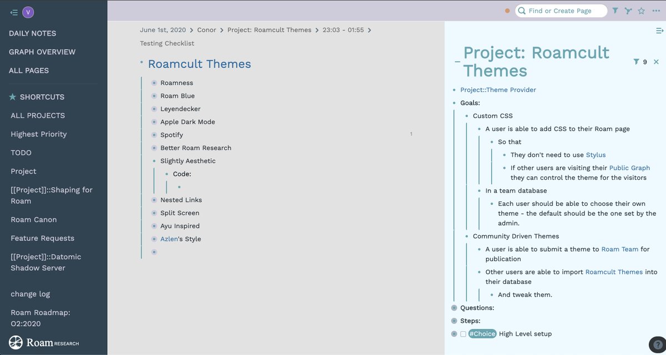Viewport: 666px width, 355px height.
Task: Go to Conor breadcrumb
Action: [206, 30]
